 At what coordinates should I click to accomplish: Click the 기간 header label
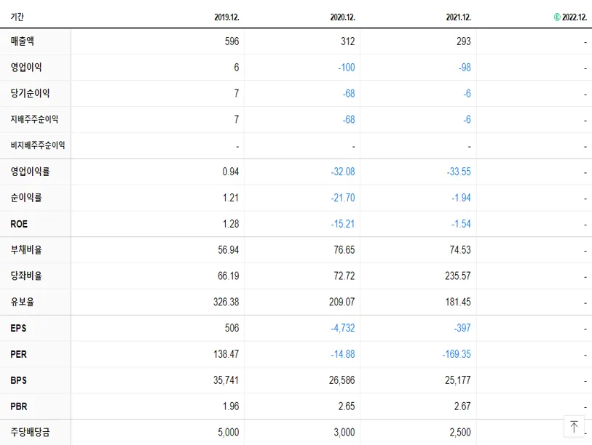(x=17, y=17)
